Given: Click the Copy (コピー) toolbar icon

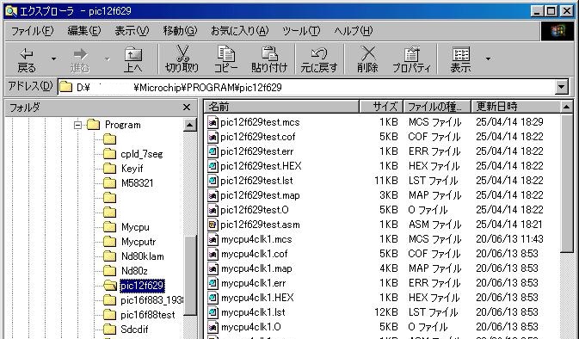Looking at the screenshot, I should click(225, 54).
